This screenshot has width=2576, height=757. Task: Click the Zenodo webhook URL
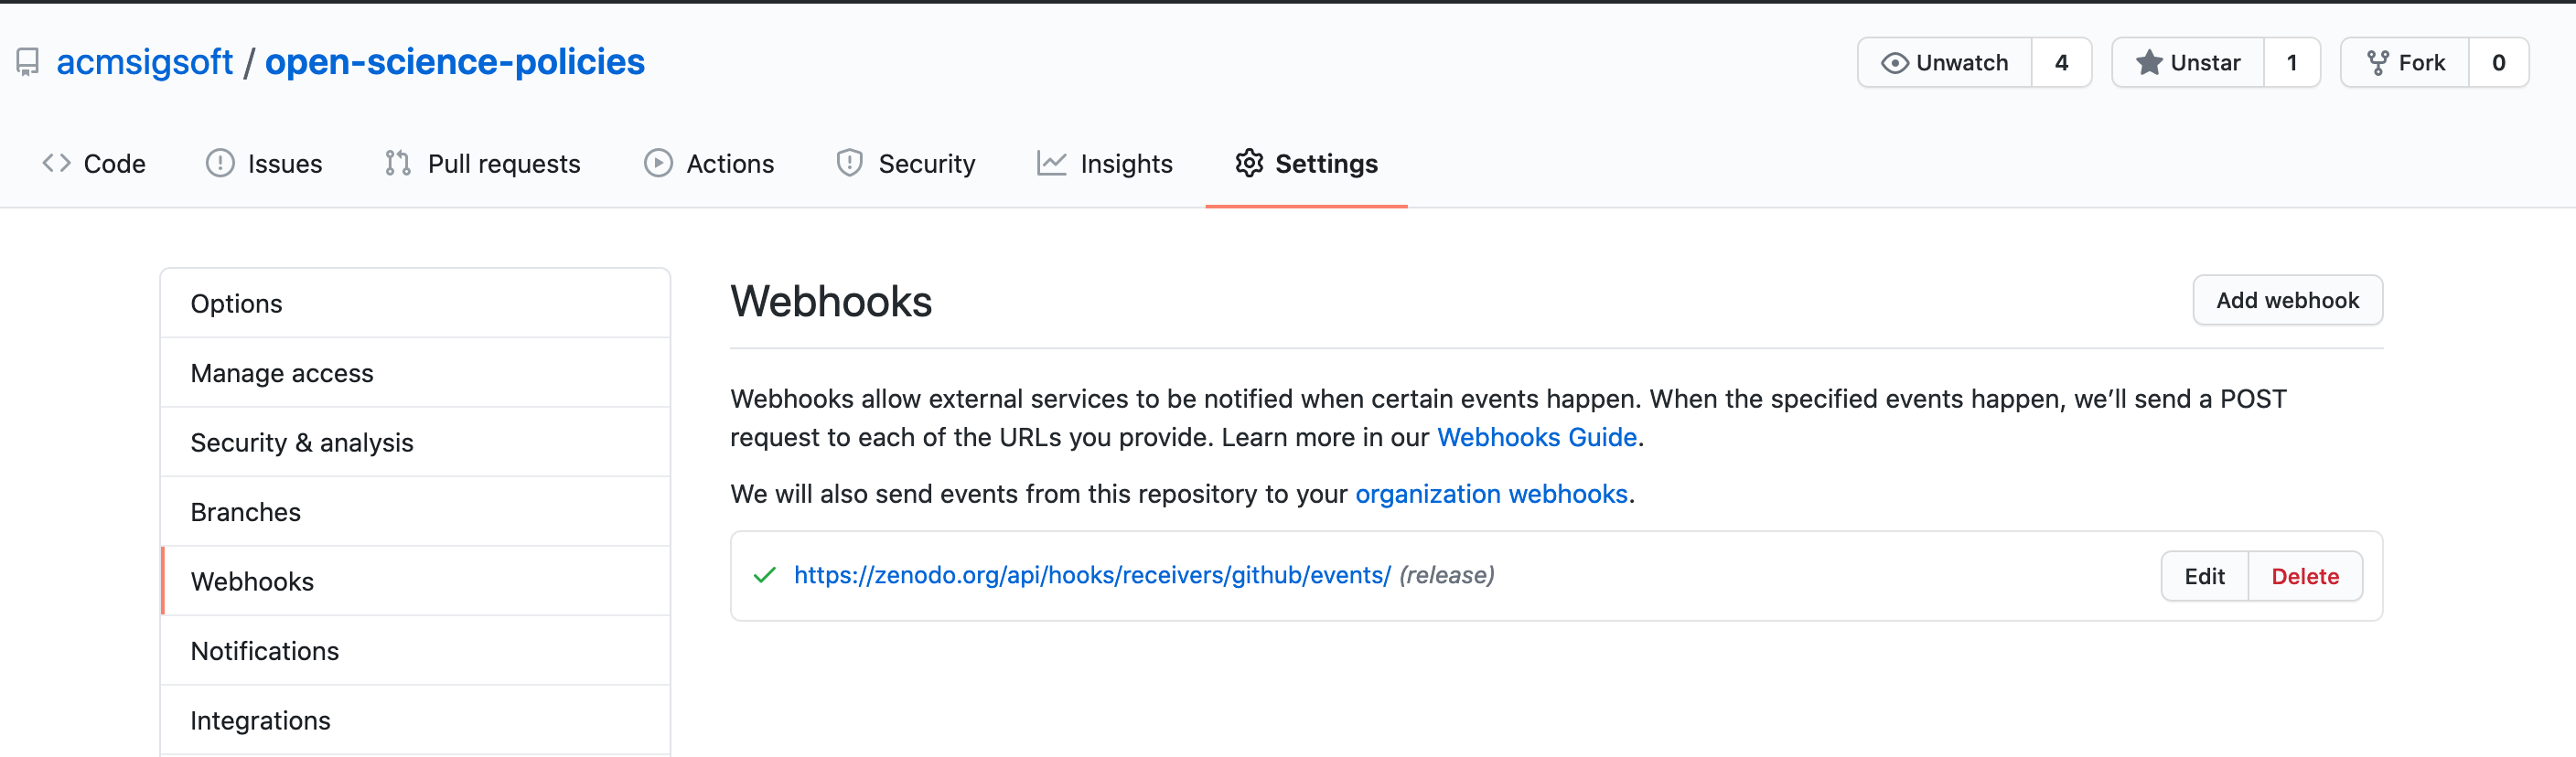point(1091,575)
